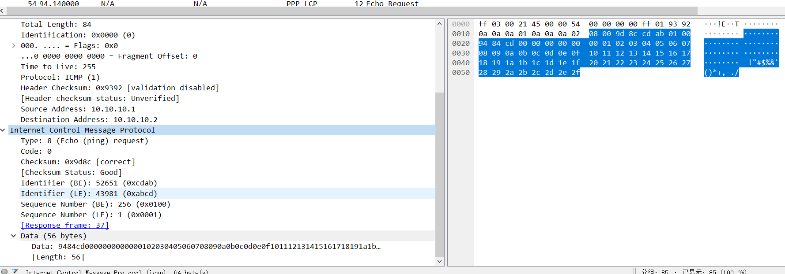This screenshot has height=274, width=785.
Task: Click the detail pane scroll down arrow
Action: tap(439, 261)
